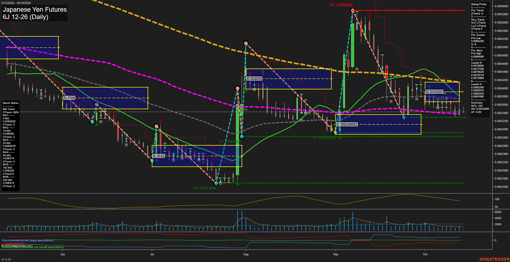Viewport: 510px width, 262px height.
Task: Select the "Sep" time axis label
Action: click(336, 254)
